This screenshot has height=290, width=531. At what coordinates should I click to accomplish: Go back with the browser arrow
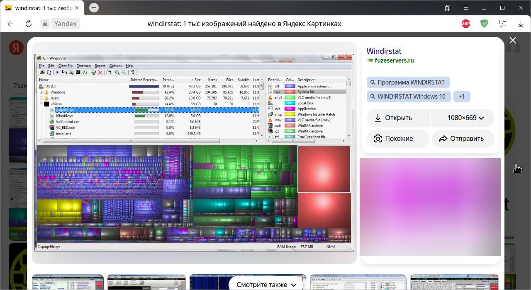coord(10,24)
